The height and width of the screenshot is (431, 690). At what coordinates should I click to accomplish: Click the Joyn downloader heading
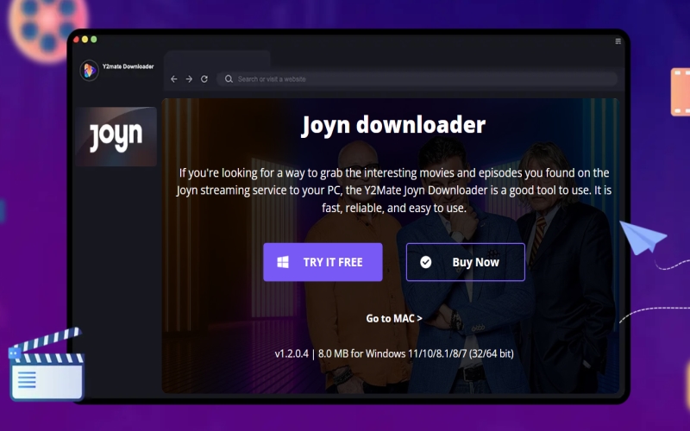(393, 125)
